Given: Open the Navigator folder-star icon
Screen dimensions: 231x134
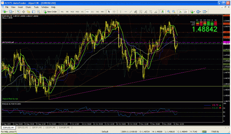Looking at the screenshot, I should pos(28,11).
